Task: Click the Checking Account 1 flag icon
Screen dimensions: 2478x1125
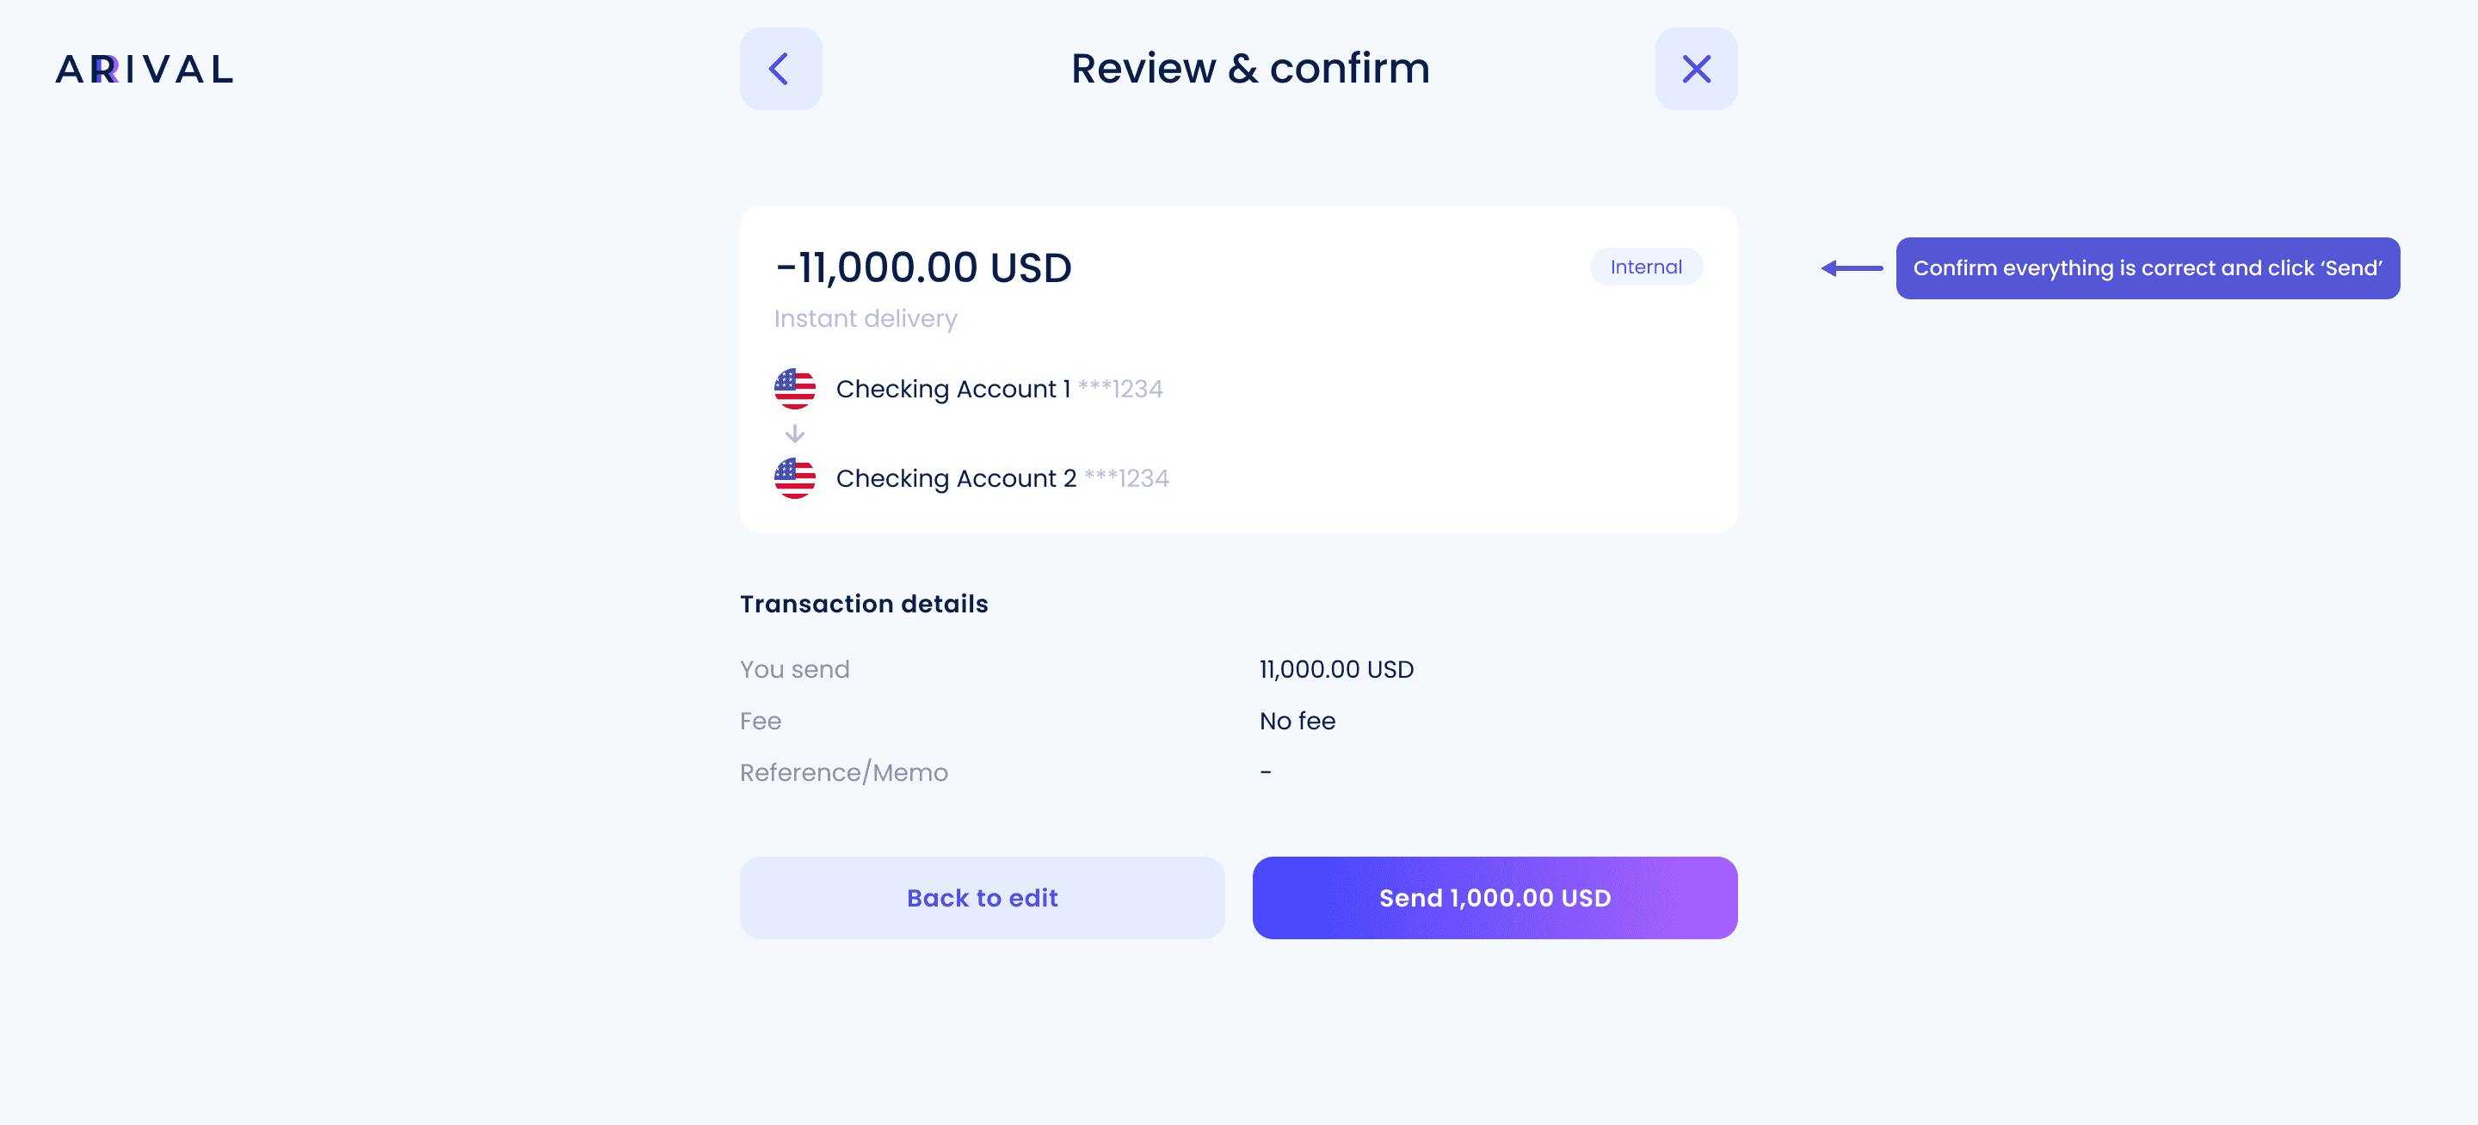Action: point(794,389)
